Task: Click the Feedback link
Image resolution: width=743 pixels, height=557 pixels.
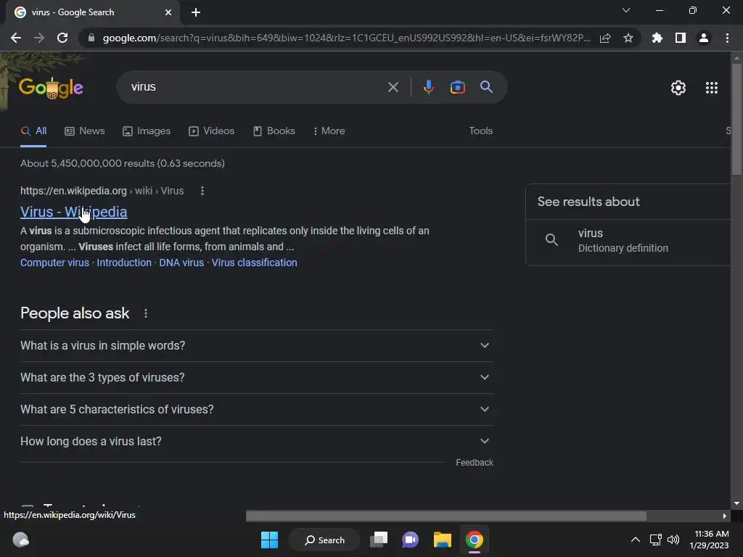Action: (475, 463)
